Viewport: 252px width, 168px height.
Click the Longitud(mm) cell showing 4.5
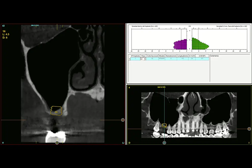click(x=182, y=59)
